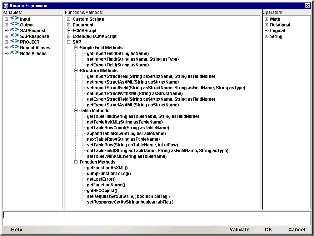Click the angle-bracket icon next to PROJECT
Image resolution: width=314 pixels, height=236 pixels.
pyautogui.click(x=15, y=41)
